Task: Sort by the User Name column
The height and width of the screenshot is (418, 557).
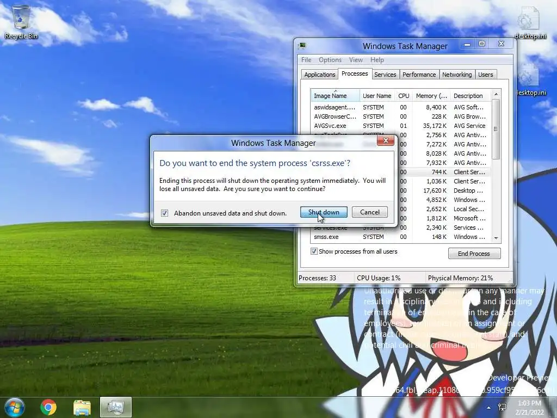Action: click(377, 96)
